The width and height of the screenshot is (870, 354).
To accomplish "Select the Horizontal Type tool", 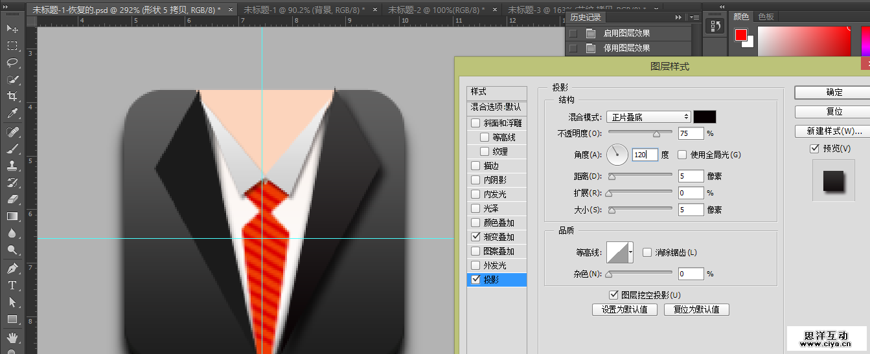I will pyautogui.click(x=12, y=285).
